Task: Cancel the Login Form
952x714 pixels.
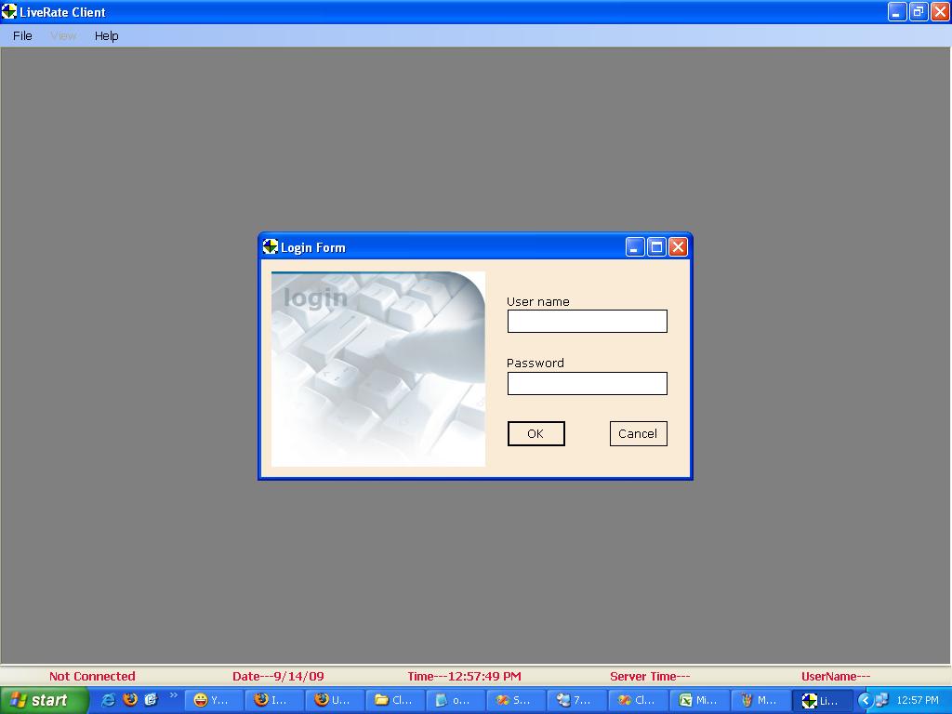Action: (638, 433)
